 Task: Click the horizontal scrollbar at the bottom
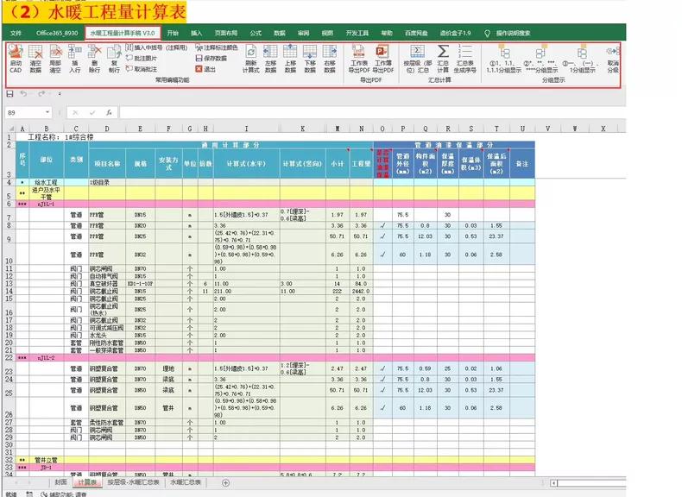coord(604,482)
